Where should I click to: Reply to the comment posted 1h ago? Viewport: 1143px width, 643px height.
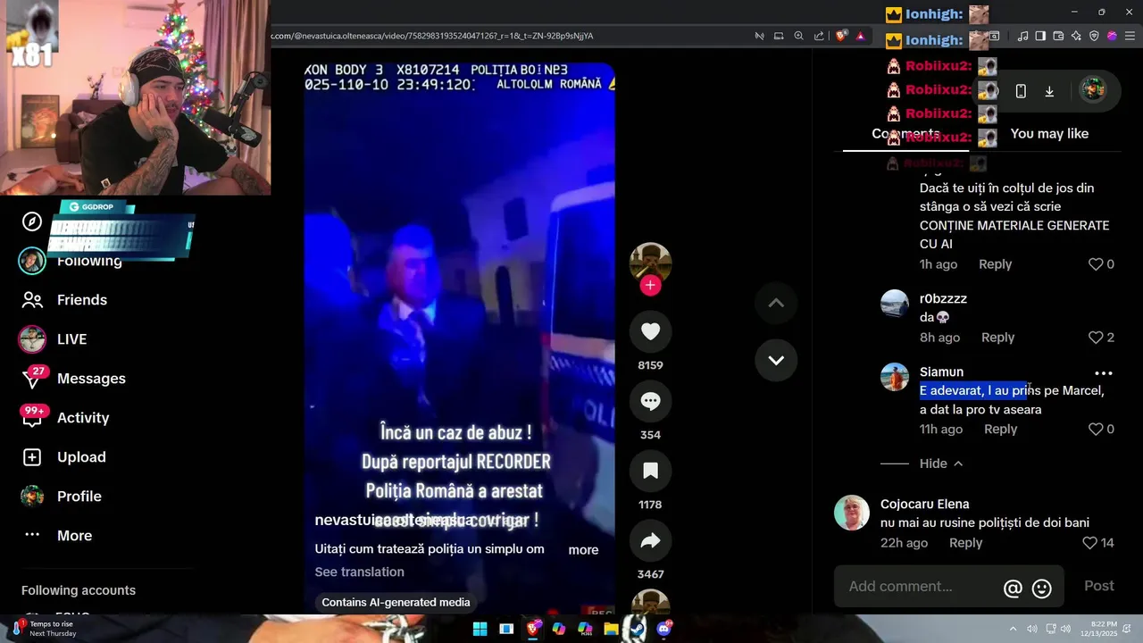995,264
